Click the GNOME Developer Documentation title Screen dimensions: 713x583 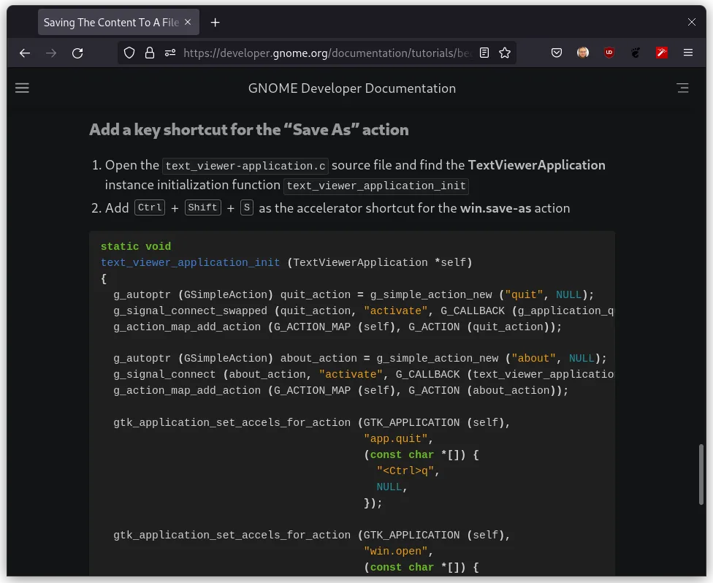click(352, 88)
